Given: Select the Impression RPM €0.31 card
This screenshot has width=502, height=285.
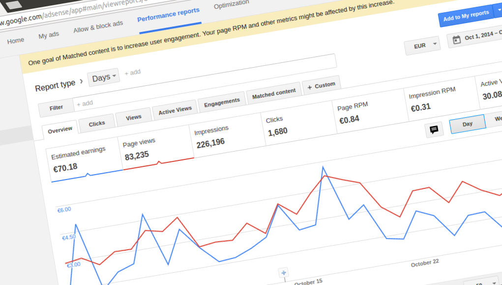Looking at the screenshot, I should 442,99.
